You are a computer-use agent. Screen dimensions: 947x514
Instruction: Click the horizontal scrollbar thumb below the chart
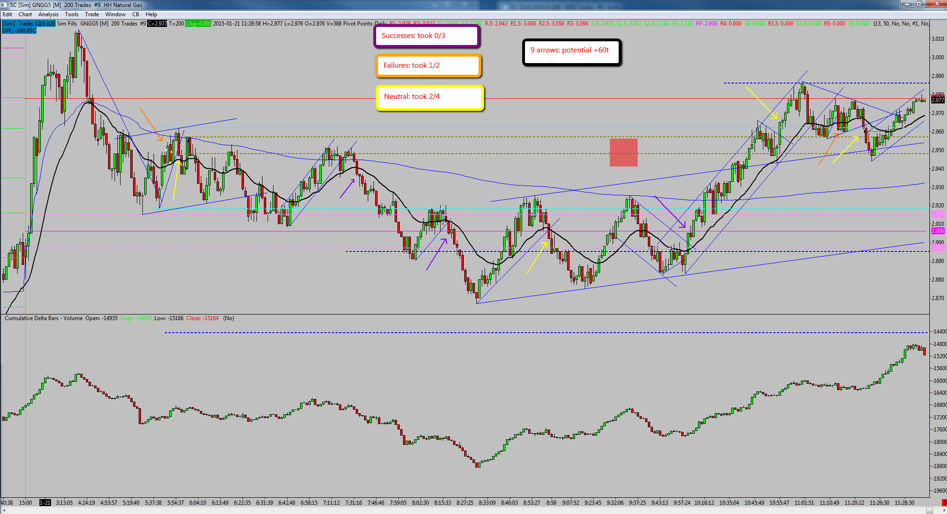tap(929, 510)
